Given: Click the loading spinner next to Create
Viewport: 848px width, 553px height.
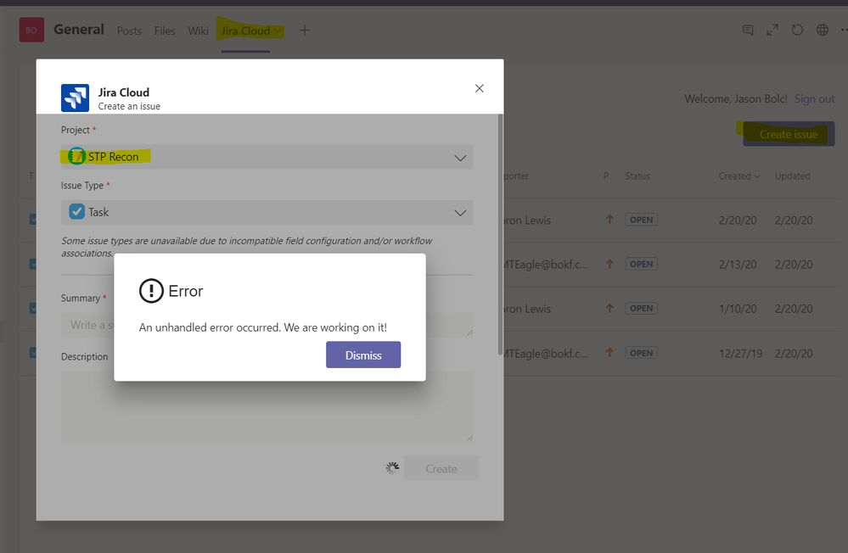Looking at the screenshot, I should click(392, 468).
